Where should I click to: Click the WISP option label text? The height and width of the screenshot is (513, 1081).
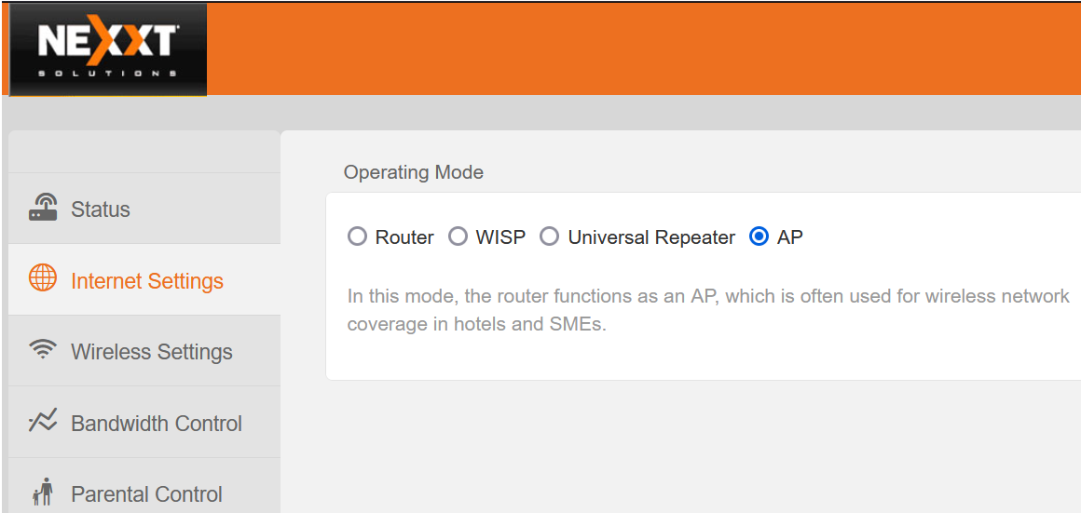tap(500, 237)
